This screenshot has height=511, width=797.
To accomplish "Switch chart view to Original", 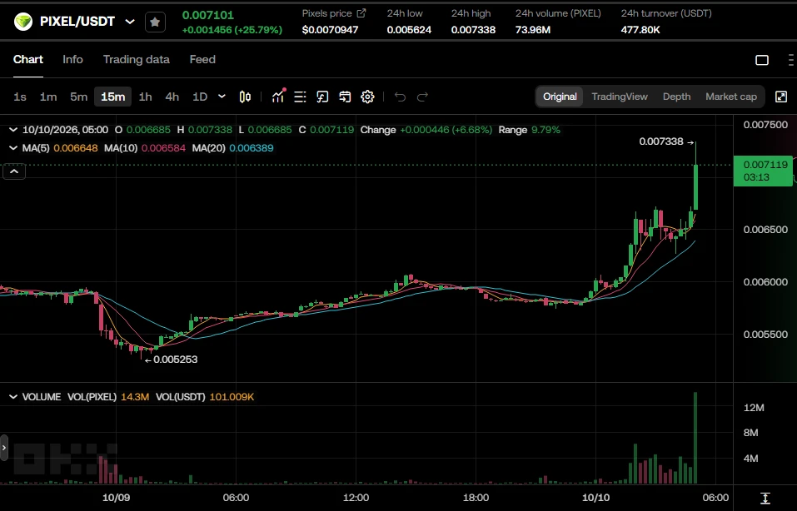I will [x=560, y=97].
